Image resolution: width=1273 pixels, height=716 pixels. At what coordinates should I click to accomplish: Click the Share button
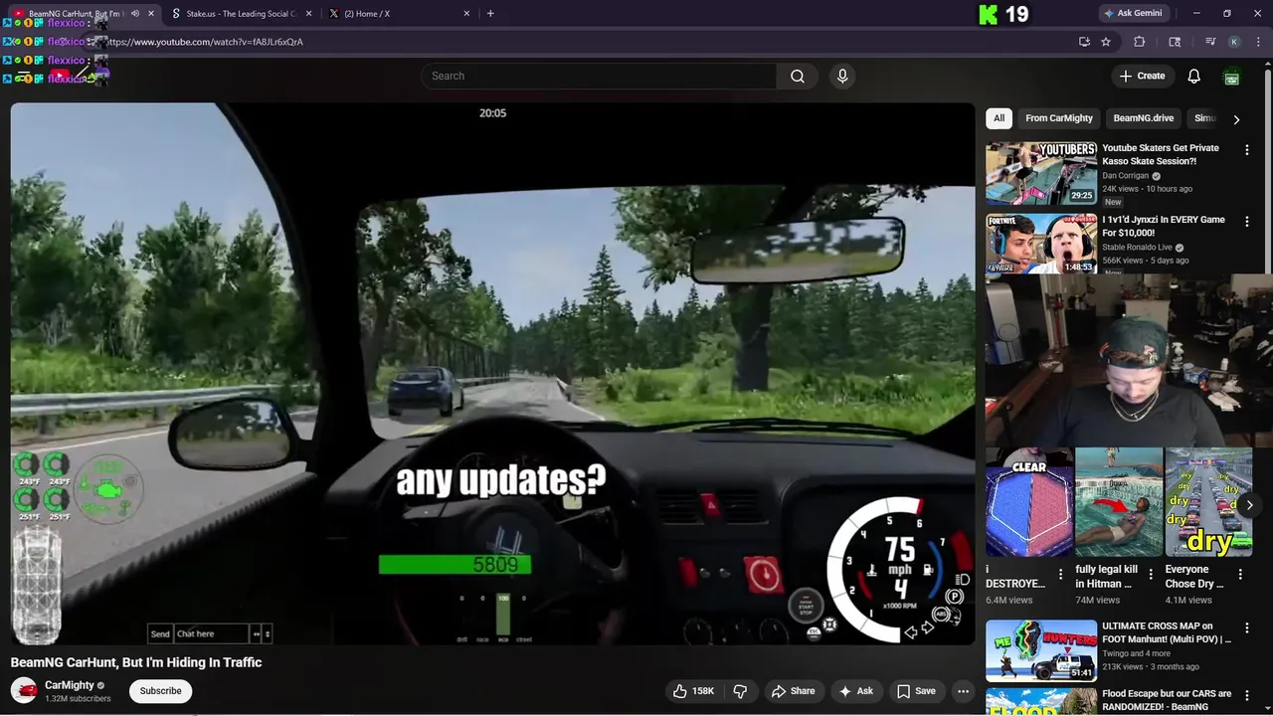point(793,691)
